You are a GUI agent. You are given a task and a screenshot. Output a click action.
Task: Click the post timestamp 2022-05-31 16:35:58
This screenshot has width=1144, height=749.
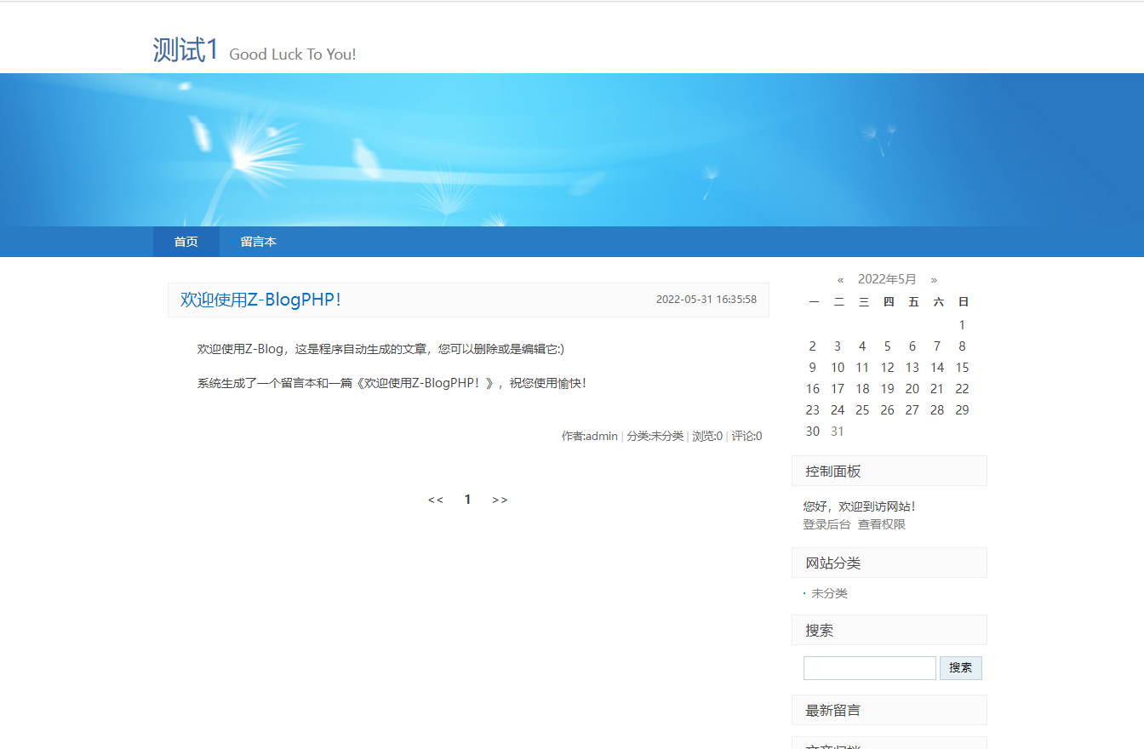click(x=706, y=300)
